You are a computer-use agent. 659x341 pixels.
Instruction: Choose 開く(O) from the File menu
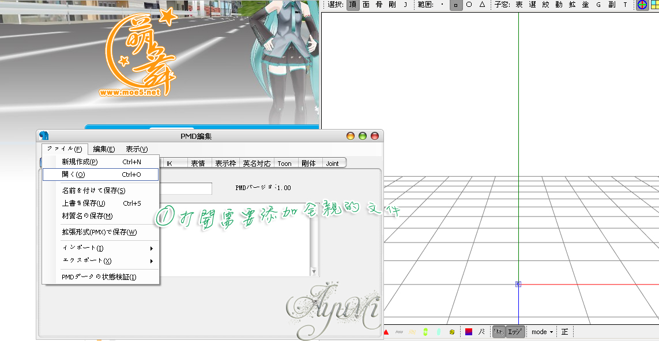pyautogui.click(x=101, y=175)
